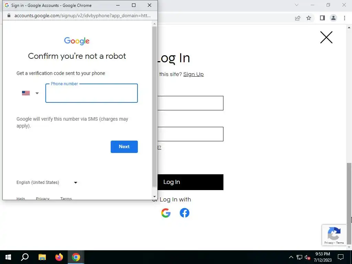Bookmark this page with the star icon
Screen dimensions: 352x264
[x=309, y=18]
